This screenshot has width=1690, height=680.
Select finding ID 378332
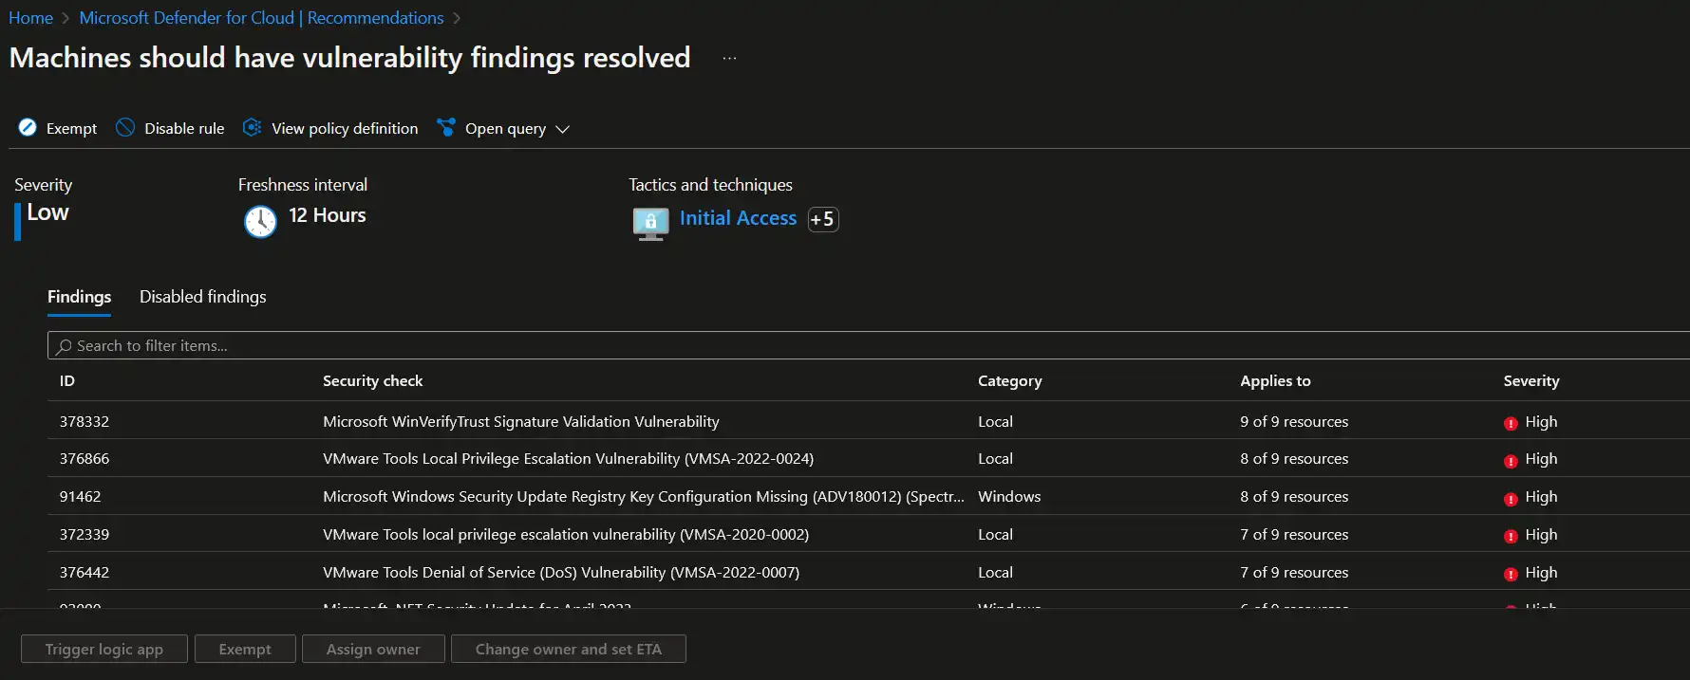click(x=84, y=421)
